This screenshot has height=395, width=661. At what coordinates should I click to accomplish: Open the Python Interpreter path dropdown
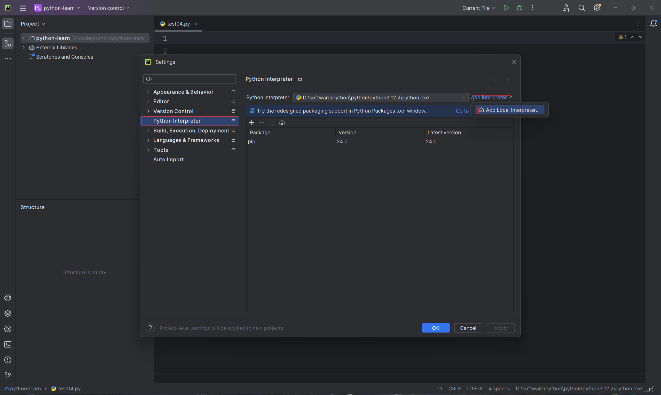coord(463,98)
